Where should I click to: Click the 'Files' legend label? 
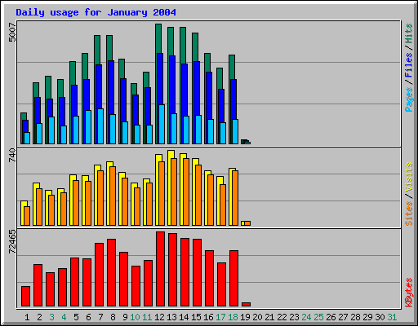pos(409,64)
